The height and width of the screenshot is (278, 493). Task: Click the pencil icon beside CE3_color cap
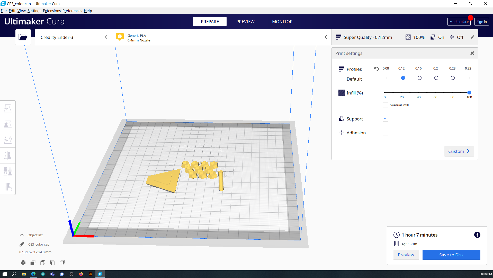(x=22, y=244)
